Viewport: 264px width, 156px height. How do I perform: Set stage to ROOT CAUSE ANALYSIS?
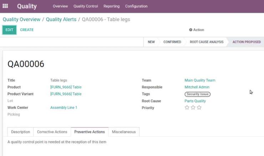pyautogui.click(x=207, y=42)
